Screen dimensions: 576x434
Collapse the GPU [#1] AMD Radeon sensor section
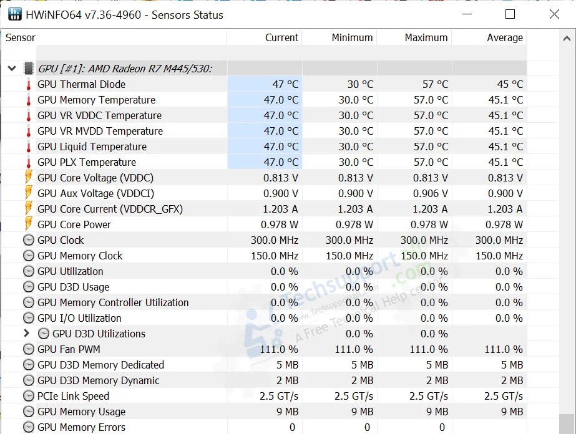pos(11,68)
